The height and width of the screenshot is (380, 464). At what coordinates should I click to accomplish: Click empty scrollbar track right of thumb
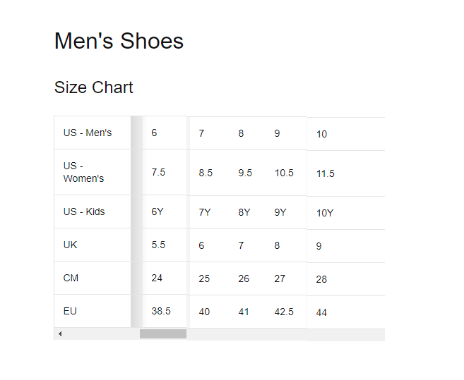[282, 333]
